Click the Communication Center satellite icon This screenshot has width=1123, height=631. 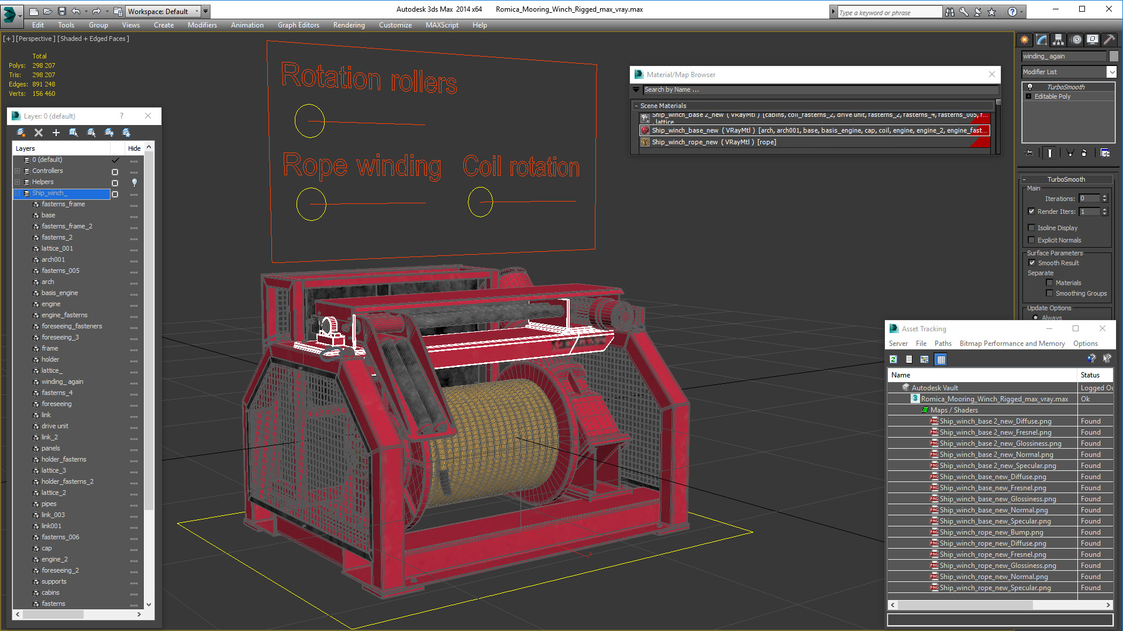[978, 12]
